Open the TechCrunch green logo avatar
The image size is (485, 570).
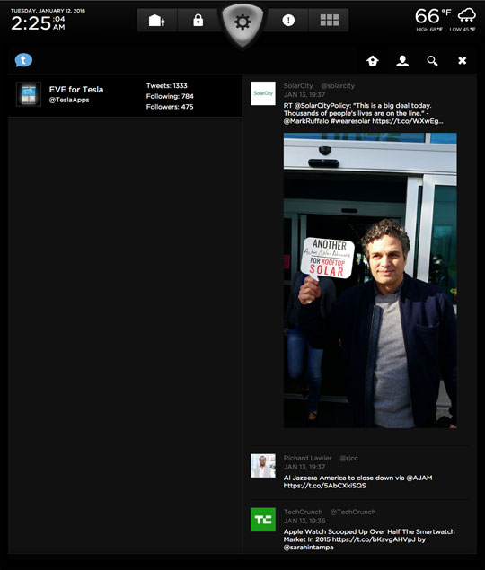(x=263, y=520)
